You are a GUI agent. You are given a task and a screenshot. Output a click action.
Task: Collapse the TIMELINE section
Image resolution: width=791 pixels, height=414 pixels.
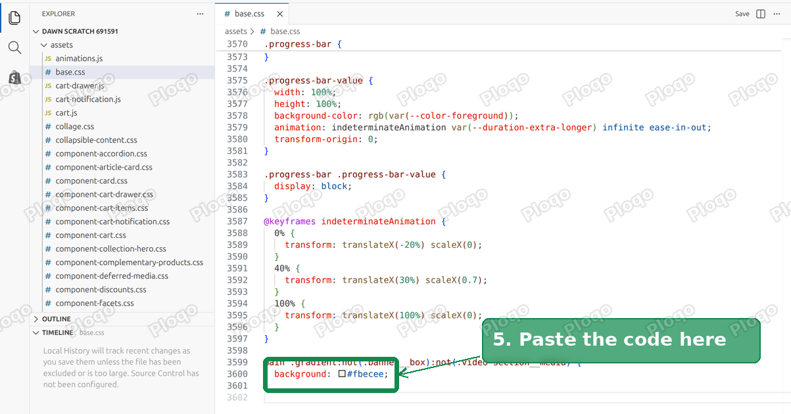click(x=122, y=333)
